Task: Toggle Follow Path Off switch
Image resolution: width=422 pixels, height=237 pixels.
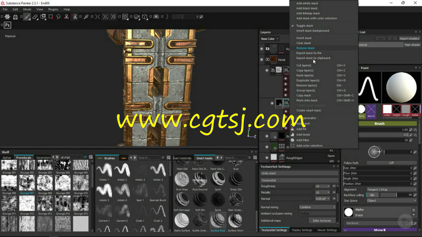Action: click(391, 163)
